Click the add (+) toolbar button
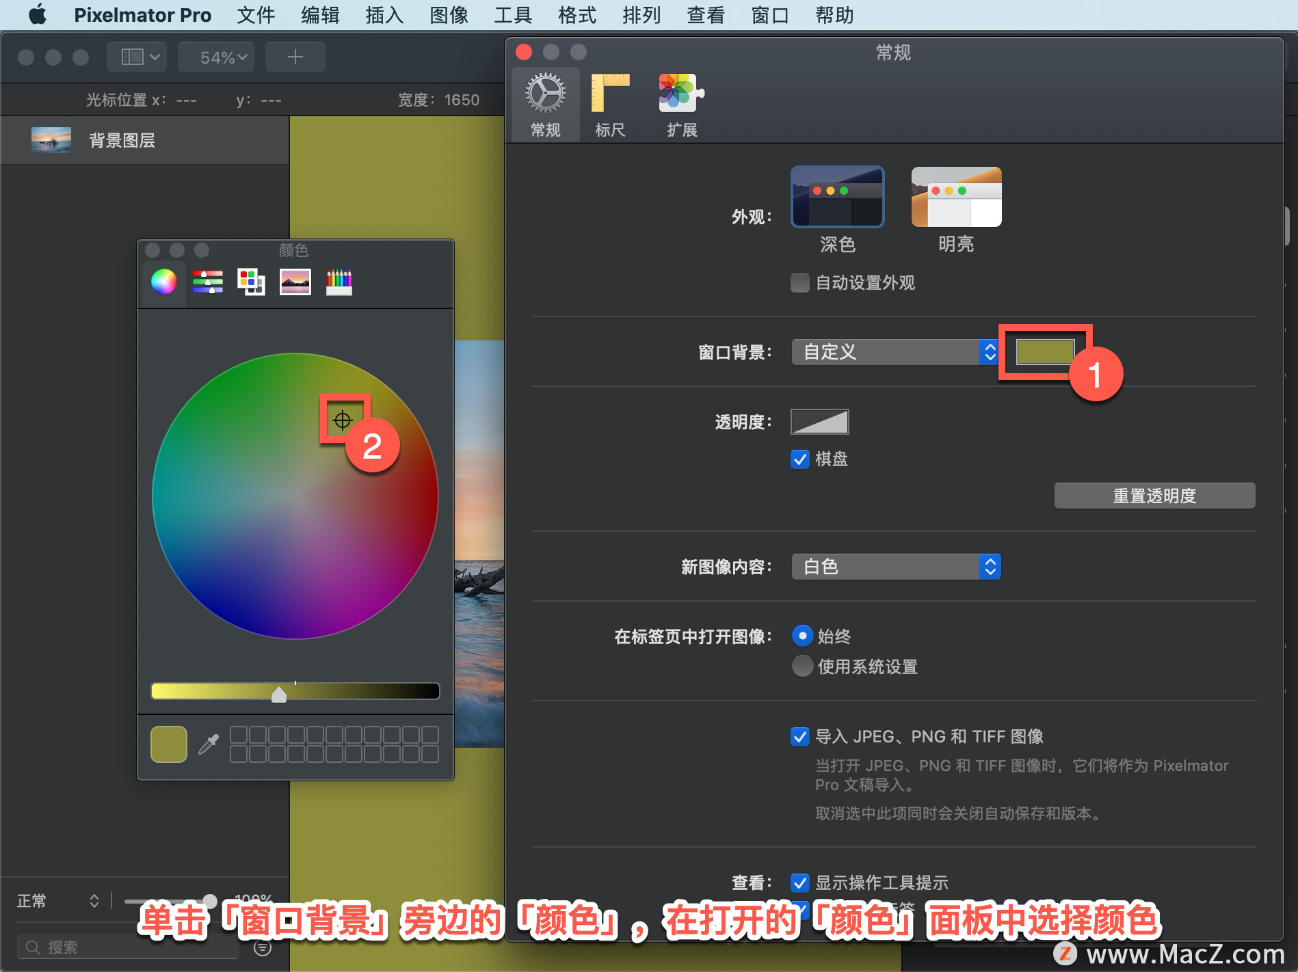This screenshot has width=1298, height=972. click(295, 57)
